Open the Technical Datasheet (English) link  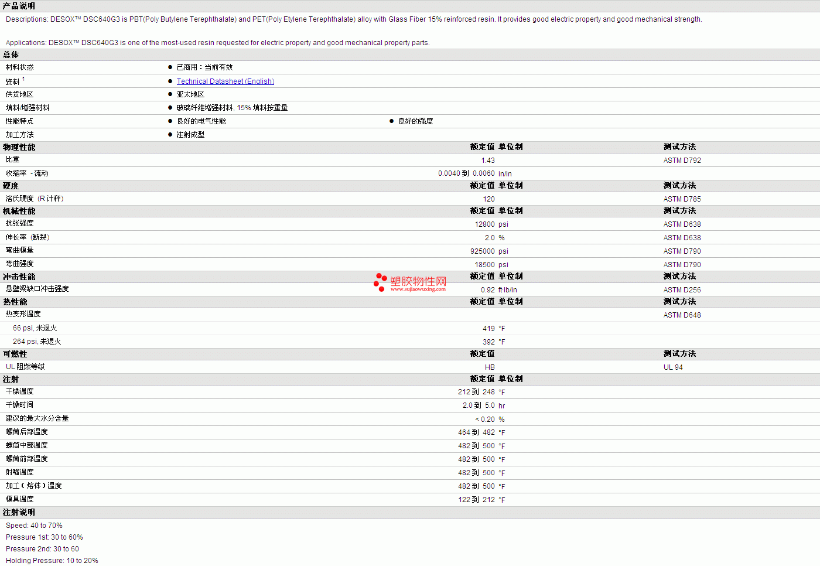tap(225, 81)
